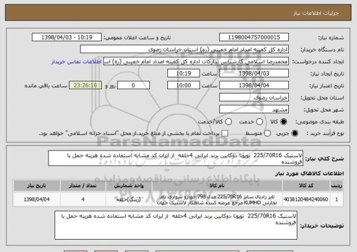
Task: Click the remaining time 23:26:10 field
Action: point(86,85)
